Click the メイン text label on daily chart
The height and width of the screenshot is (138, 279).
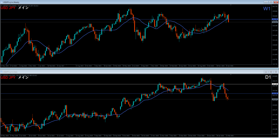[23, 78]
